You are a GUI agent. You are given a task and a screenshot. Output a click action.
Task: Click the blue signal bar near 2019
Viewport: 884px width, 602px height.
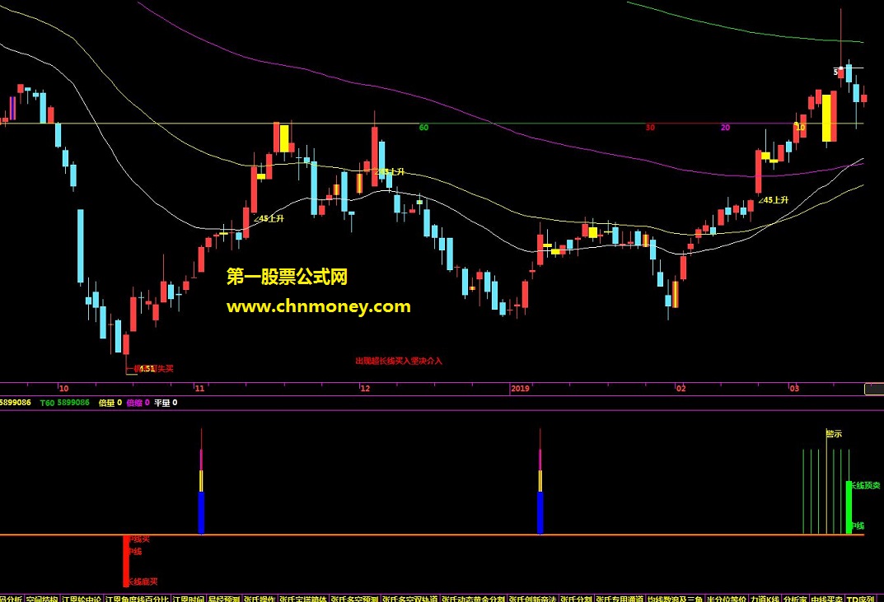540,512
